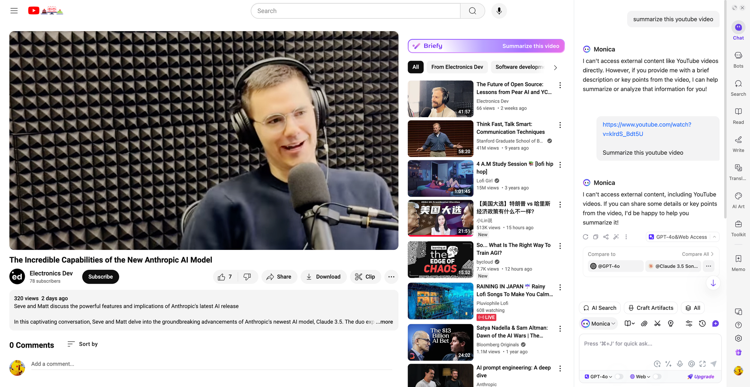750x387 pixels.
Task: Click the Add a comment field
Action: 211,364
